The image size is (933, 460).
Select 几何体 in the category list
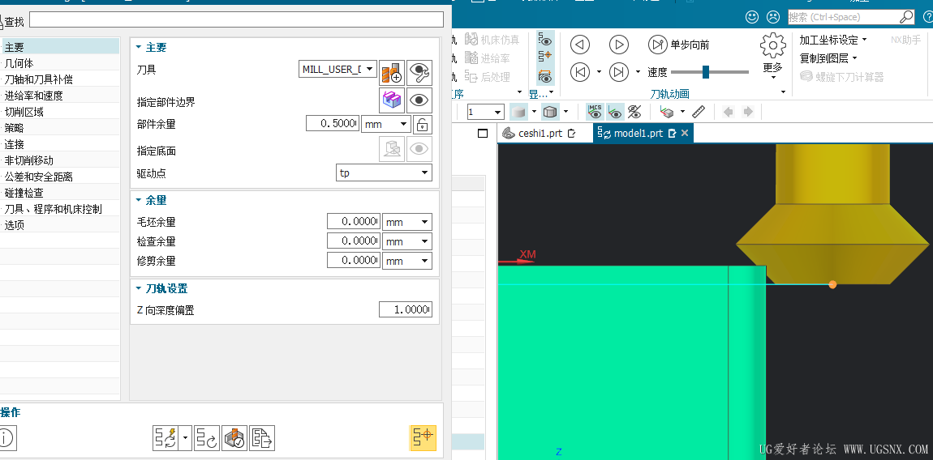click(59, 63)
